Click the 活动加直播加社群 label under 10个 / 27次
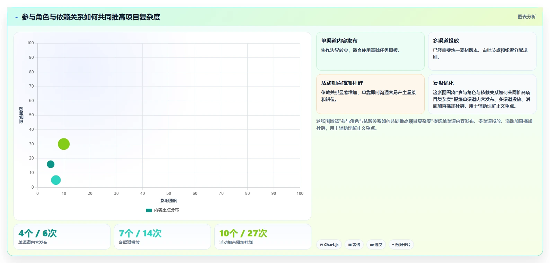Screen dimensions: 550x263 236,243
